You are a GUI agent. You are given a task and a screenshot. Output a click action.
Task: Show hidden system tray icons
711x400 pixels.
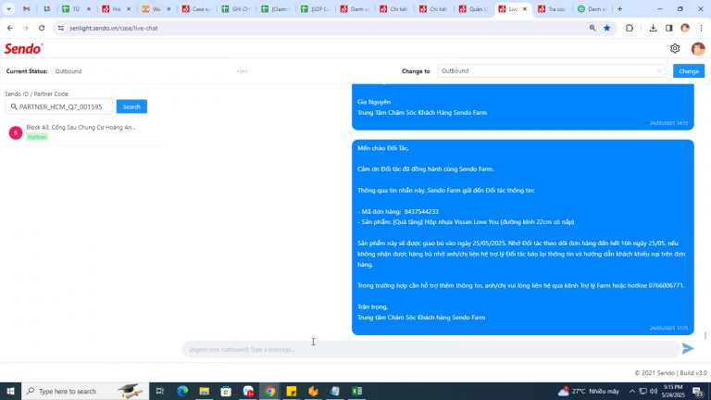[x=632, y=391]
